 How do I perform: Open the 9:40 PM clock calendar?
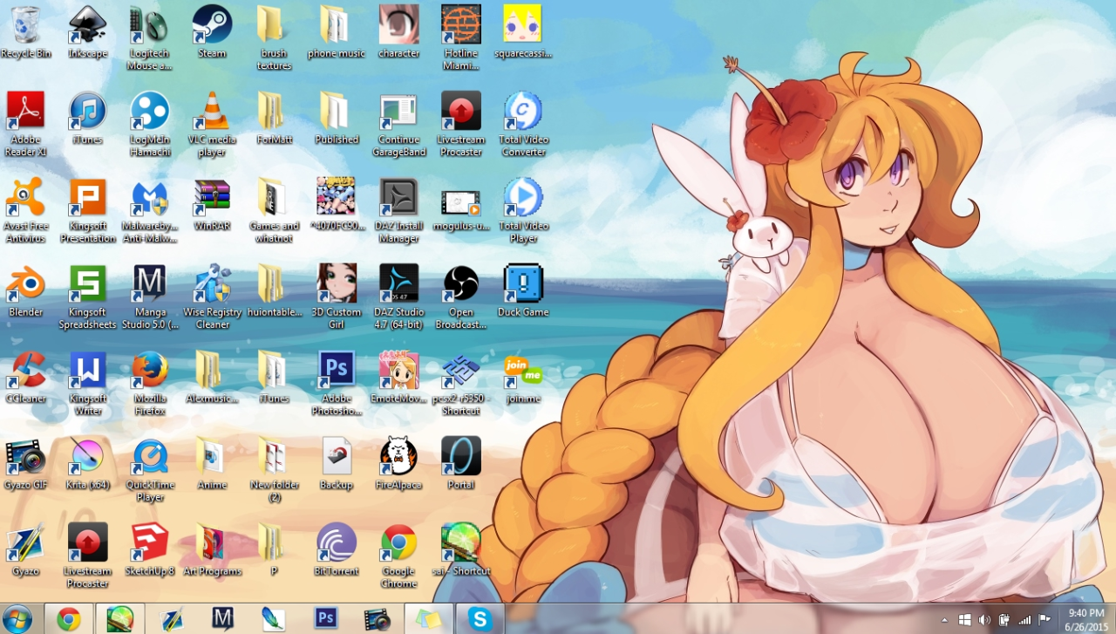click(x=1085, y=619)
